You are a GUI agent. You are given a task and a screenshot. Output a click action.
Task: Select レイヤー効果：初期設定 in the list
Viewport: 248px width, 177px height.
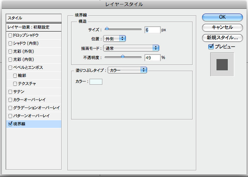coord(34,27)
